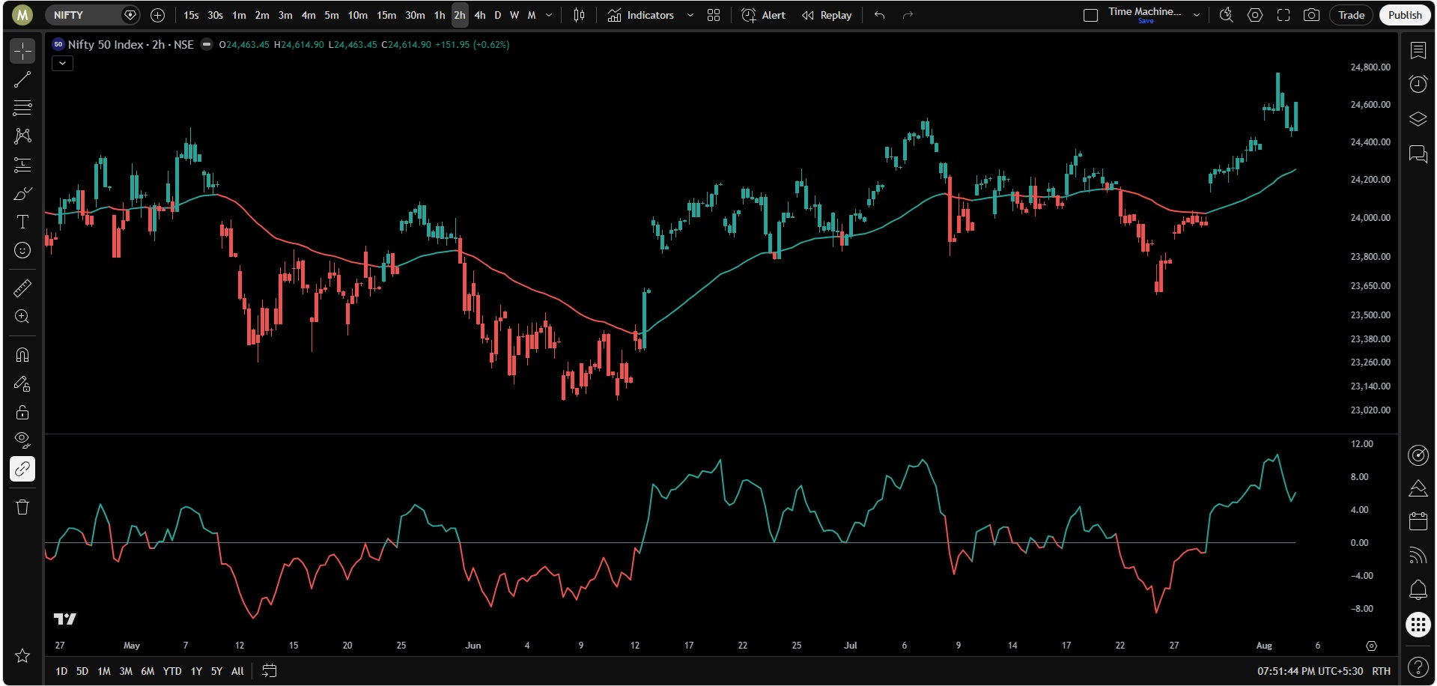Open the Fibonacci retracement tools
The height and width of the screenshot is (686, 1437).
coord(22,108)
